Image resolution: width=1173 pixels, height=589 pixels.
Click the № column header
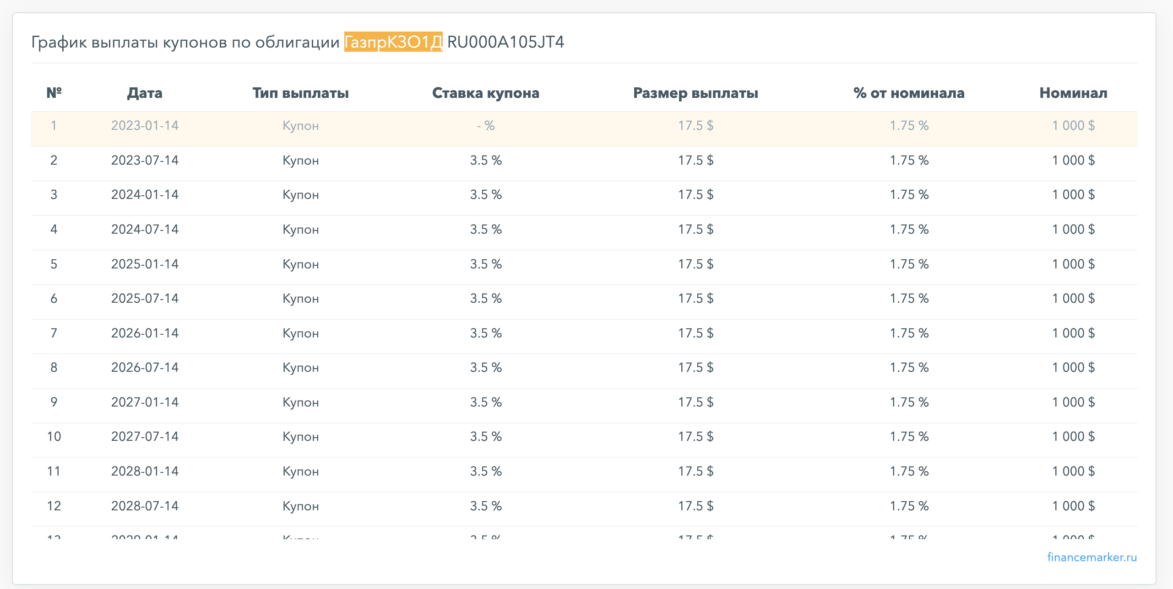coord(54,93)
